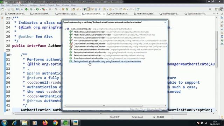This screenshot has width=224, height=126.
Task: Open the New wizard toolbar icon
Action: [x=3, y=9]
